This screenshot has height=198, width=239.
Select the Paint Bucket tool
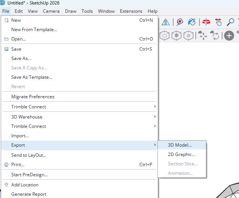point(192,22)
